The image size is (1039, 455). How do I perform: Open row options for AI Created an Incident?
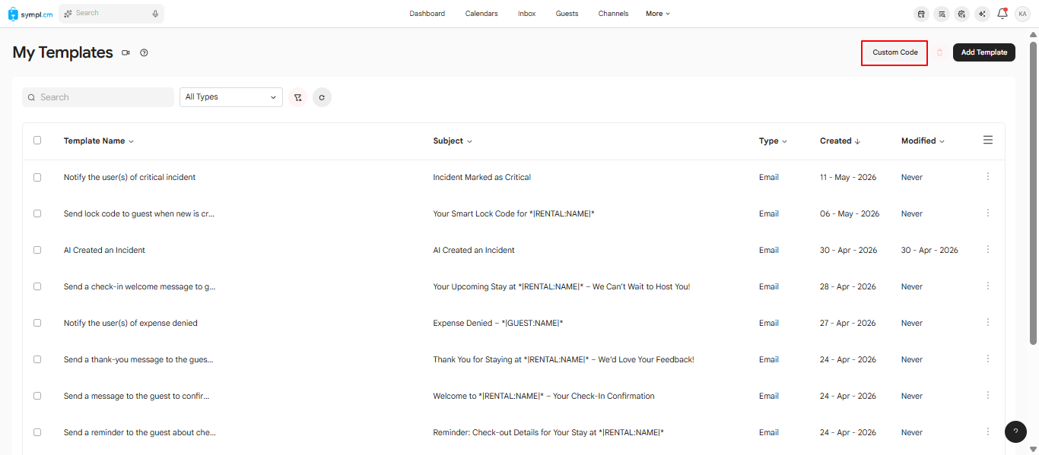coord(988,249)
